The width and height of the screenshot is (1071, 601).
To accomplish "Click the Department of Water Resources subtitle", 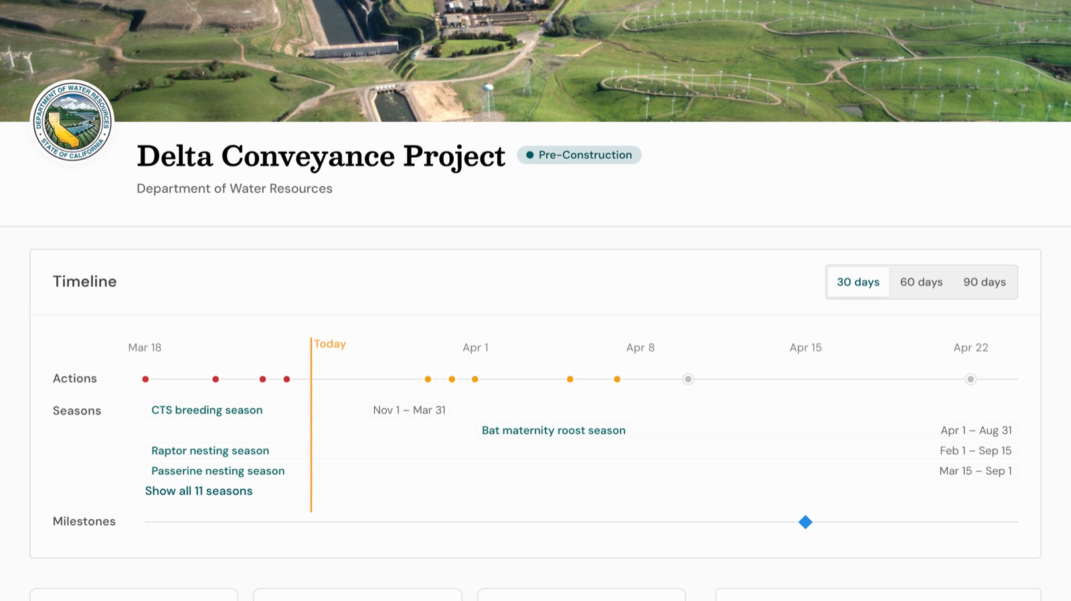I will coord(234,189).
